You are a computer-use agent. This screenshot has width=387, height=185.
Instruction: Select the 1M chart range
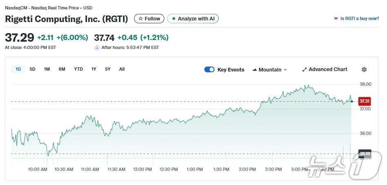pyautogui.click(x=47, y=69)
